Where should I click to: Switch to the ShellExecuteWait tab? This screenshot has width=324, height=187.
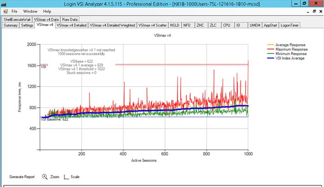[17, 19]
